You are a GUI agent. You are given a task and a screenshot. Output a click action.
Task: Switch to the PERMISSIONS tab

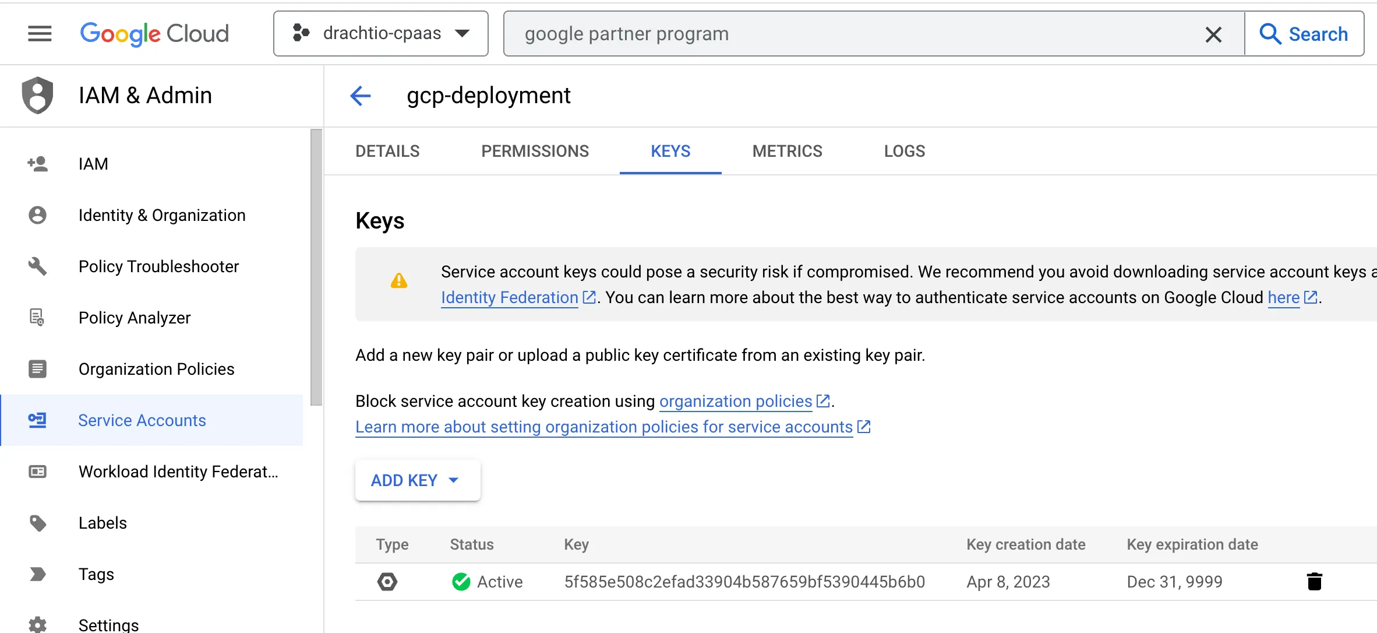tap(535, 151)
